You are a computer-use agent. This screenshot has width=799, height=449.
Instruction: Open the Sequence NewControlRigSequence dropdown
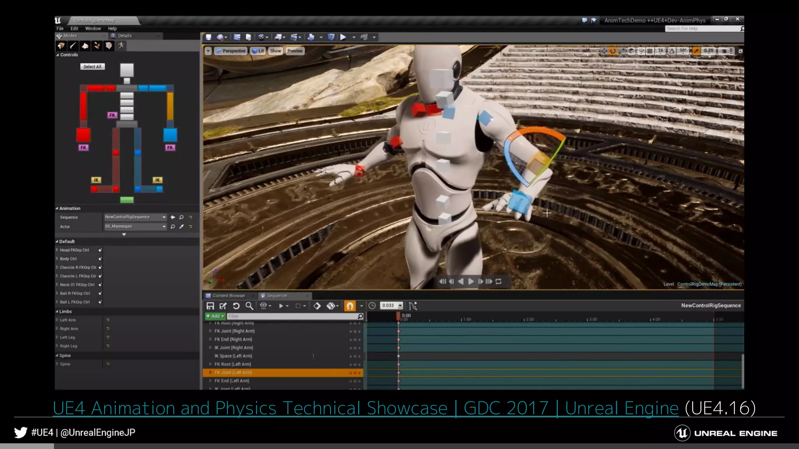coord(135,217)
